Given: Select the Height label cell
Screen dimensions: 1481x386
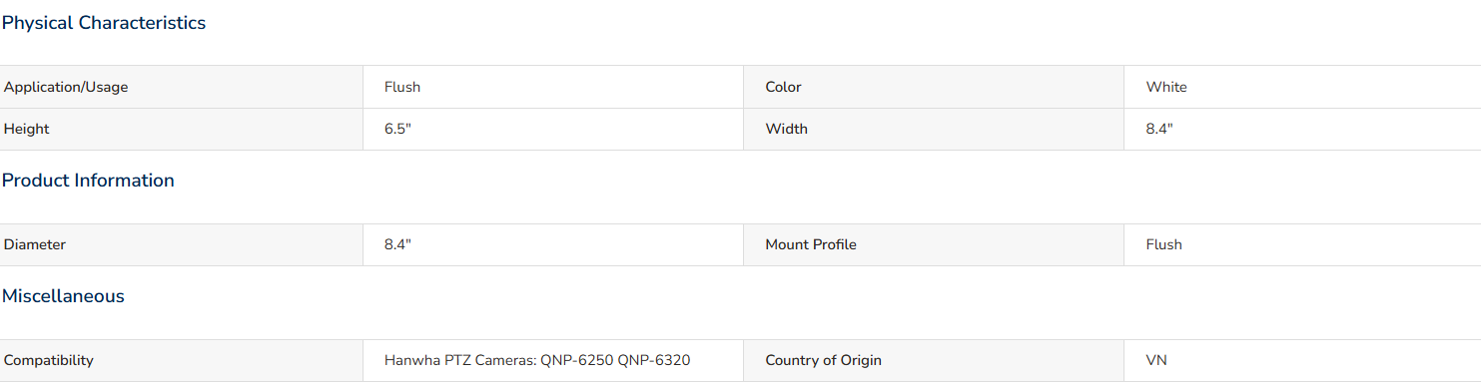Looking at the screenshot, I should pyautogui.click(x=181, y=129).
